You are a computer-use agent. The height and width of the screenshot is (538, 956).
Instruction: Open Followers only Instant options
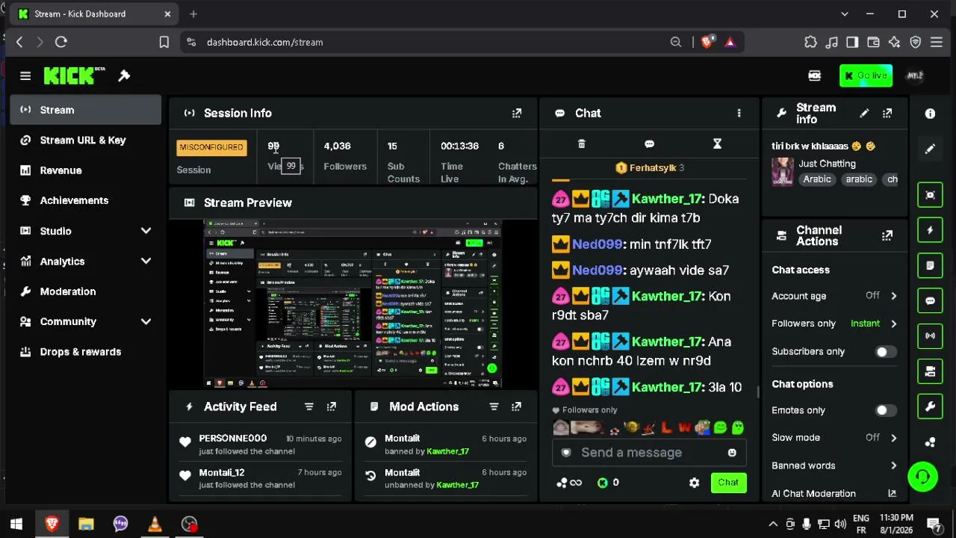click(x=834, y=324)
